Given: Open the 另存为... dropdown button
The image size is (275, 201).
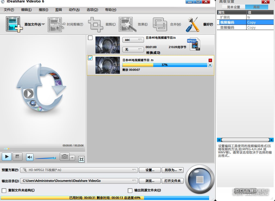Looking at the screenshot, I should point(172,170).
